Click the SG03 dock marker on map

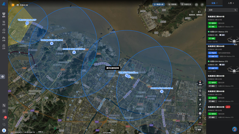pos(74,52)
